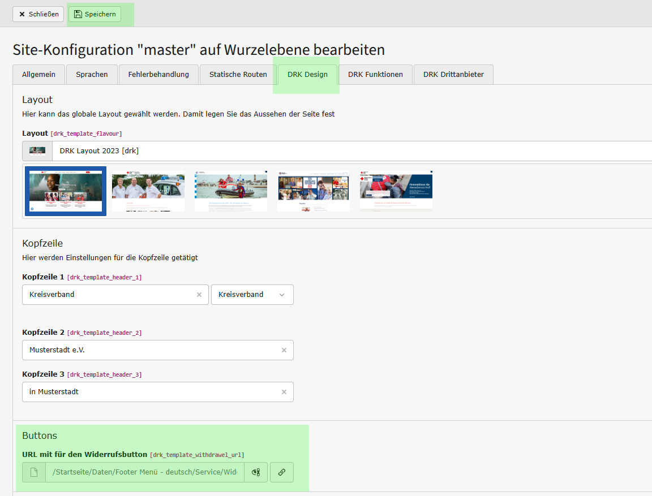Clear the Kopfzeile 1 field with its X icon
The height and width of the screenshot is (496, 652).
[x=199, y=295]
